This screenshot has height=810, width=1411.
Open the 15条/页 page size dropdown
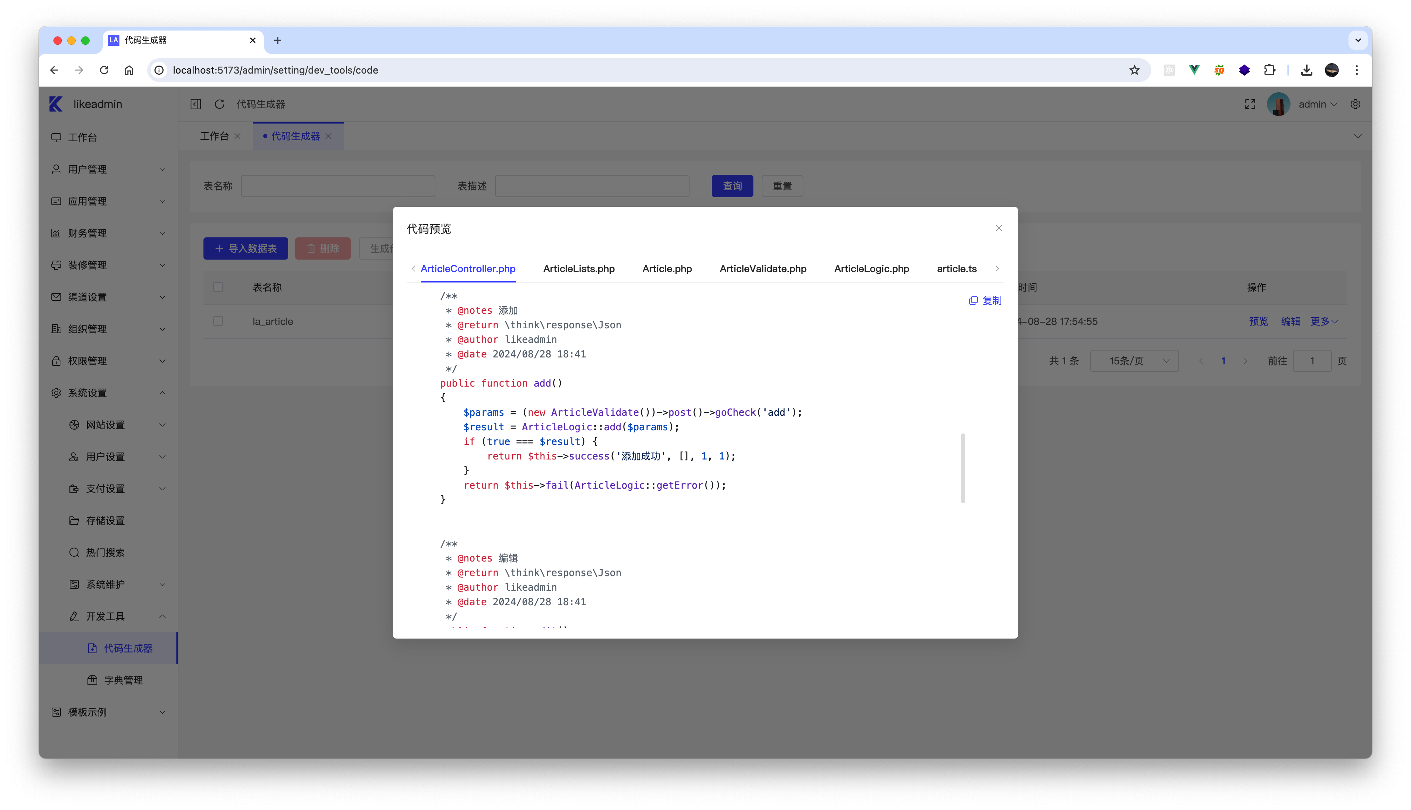click(1134, 361)
